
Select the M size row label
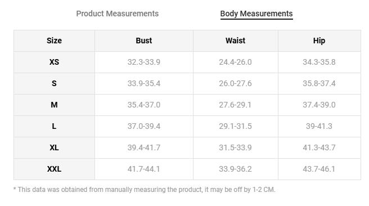point(54,105)
